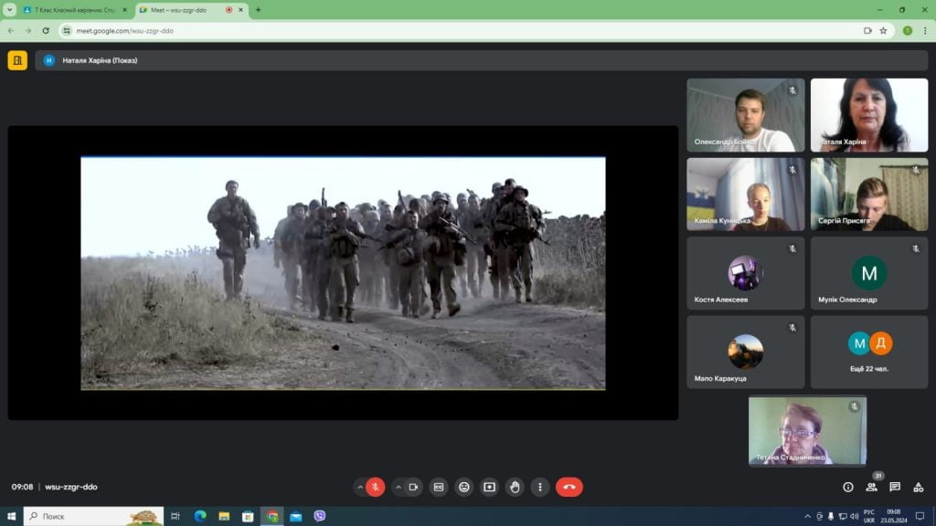Raise your hand in the meeting
This screenshot has height=526, width=936.
[x=515, y=488]
